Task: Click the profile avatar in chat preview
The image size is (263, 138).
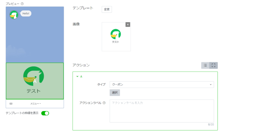Action: [14, 15]
